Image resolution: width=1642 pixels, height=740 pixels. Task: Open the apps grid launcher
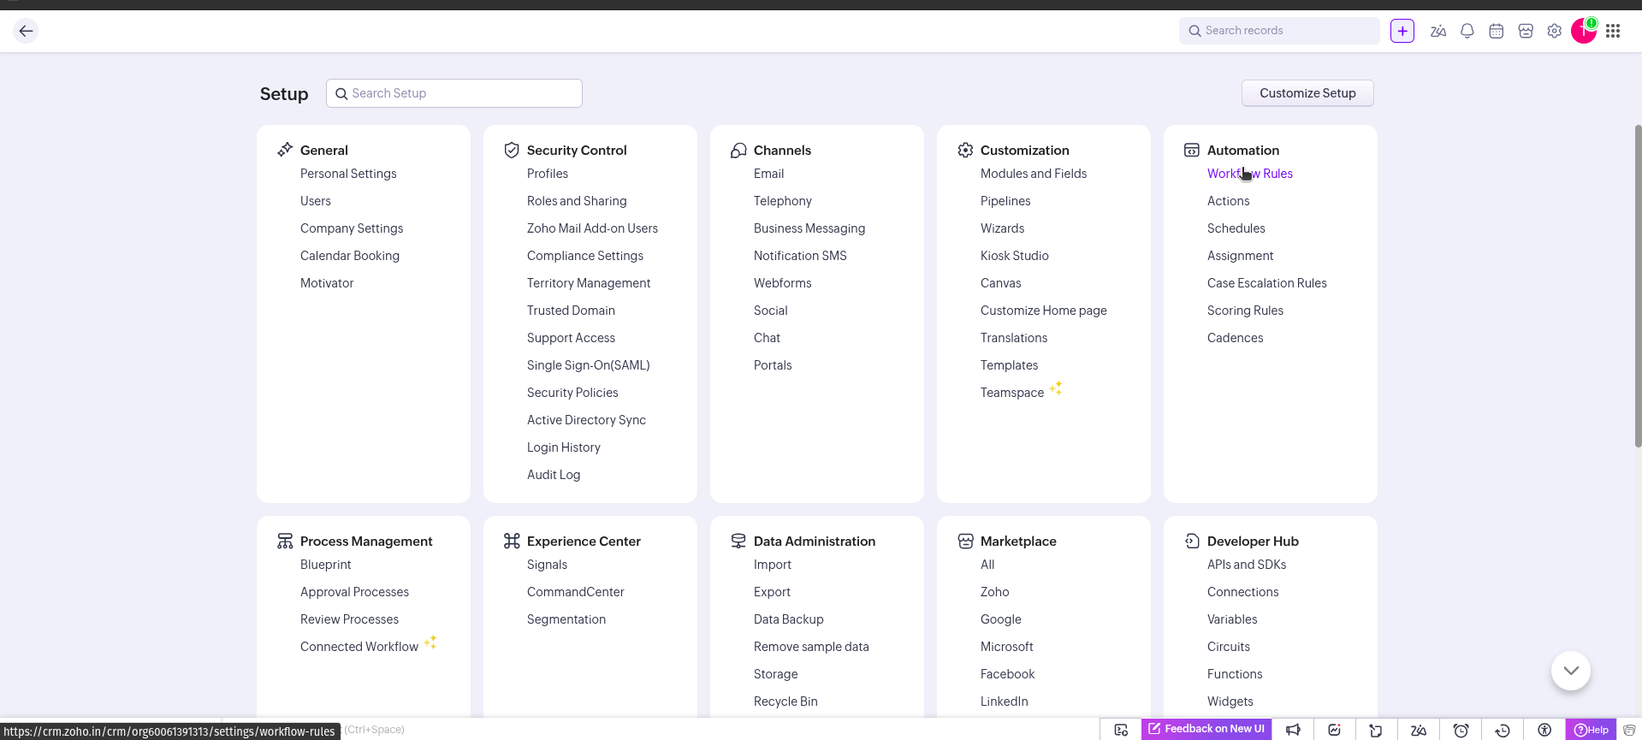click(x=1613, y=32)
